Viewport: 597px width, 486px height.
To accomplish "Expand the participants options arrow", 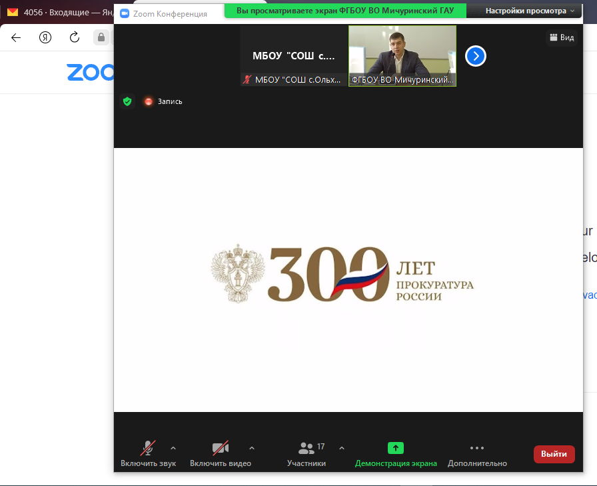I will click(342, 448).
